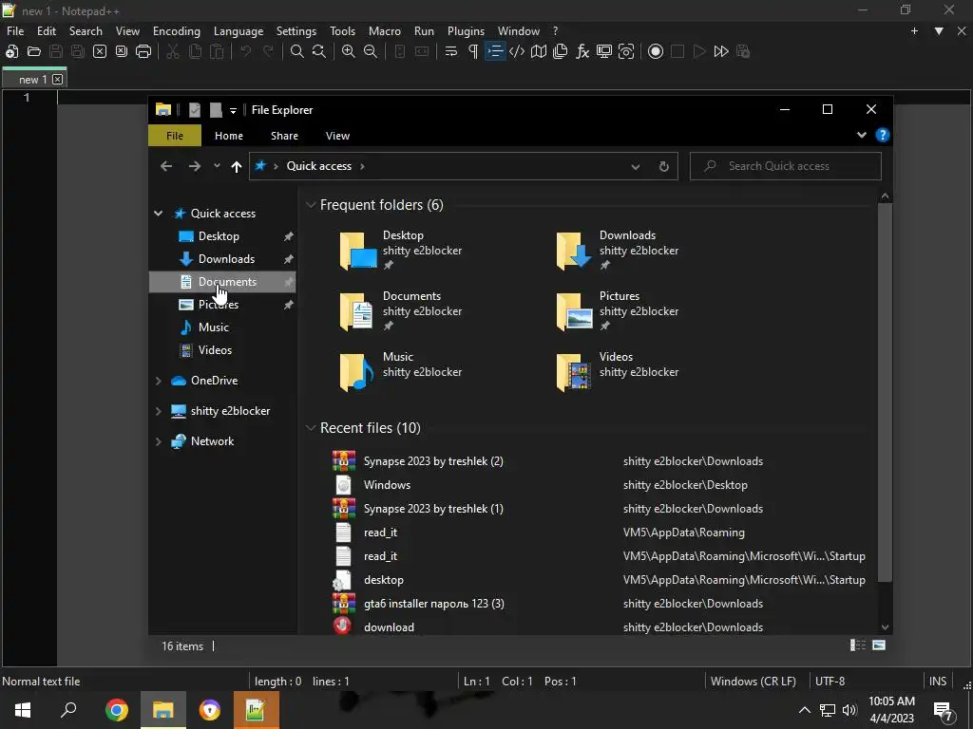Screen dimensions: 973x729
Task: Click the INS indicator in Notepad++ status bar
Action: click(938, 682)
